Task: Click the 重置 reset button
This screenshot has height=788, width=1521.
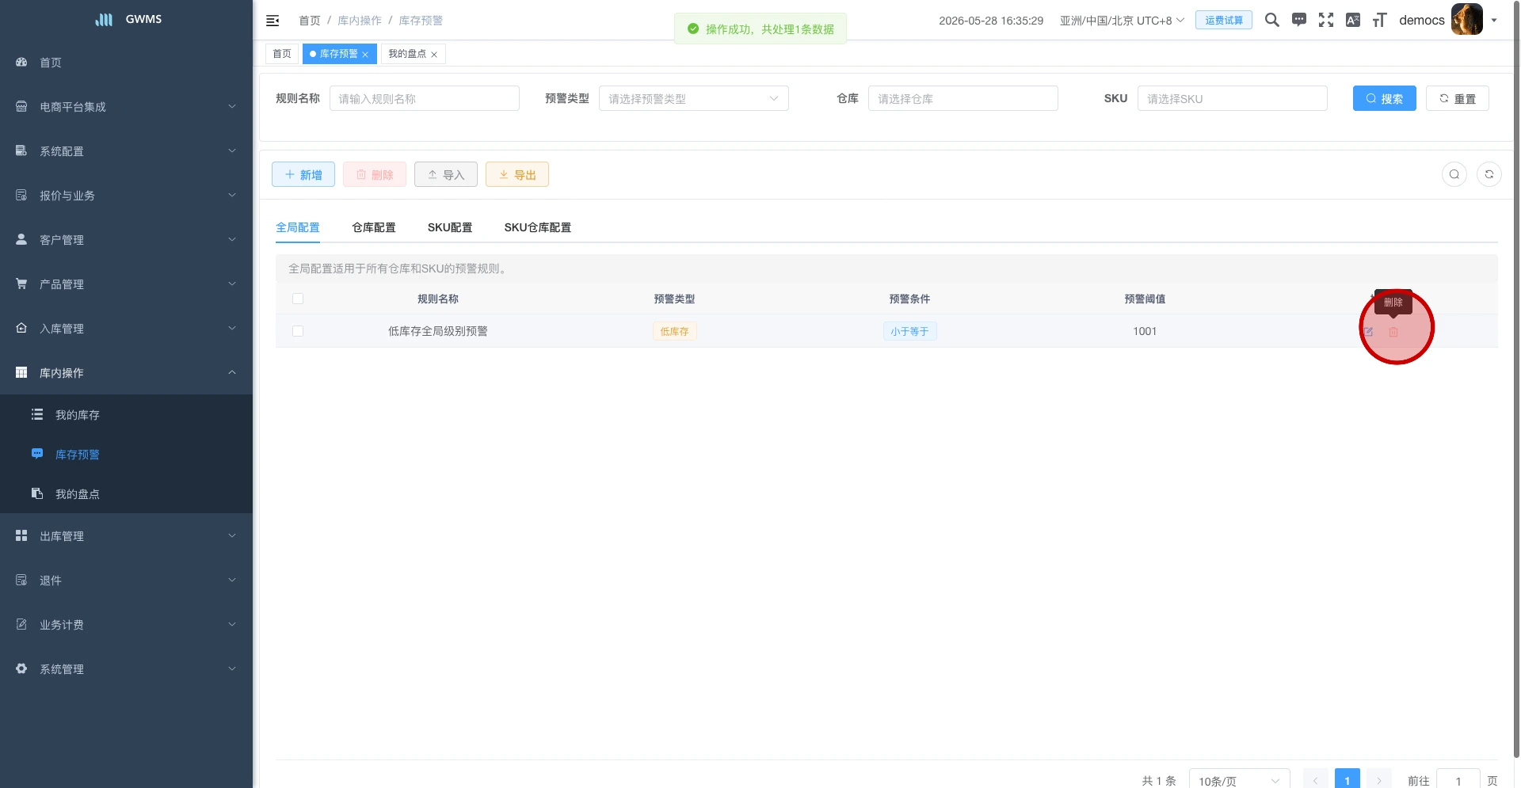Action: coord(1457,98)
